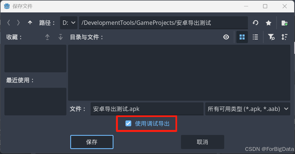This screenshot has width=295, height=154.
Task: Switch to thumbnail grid view
Action: click(242, 37)
